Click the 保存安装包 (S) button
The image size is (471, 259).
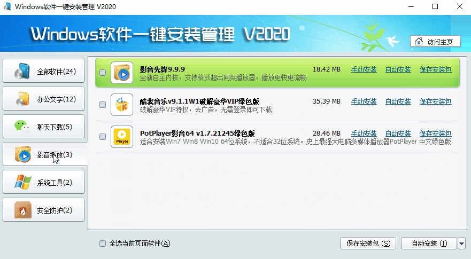click(x=368, y=244)
